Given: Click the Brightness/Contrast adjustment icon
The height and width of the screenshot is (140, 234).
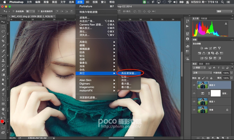Looking at the screenshot, I should [x=202, y=48].
